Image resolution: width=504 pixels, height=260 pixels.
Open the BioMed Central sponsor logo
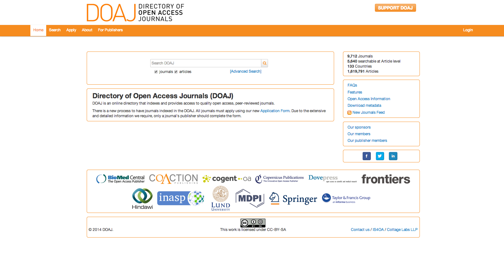tap(120, 179)
